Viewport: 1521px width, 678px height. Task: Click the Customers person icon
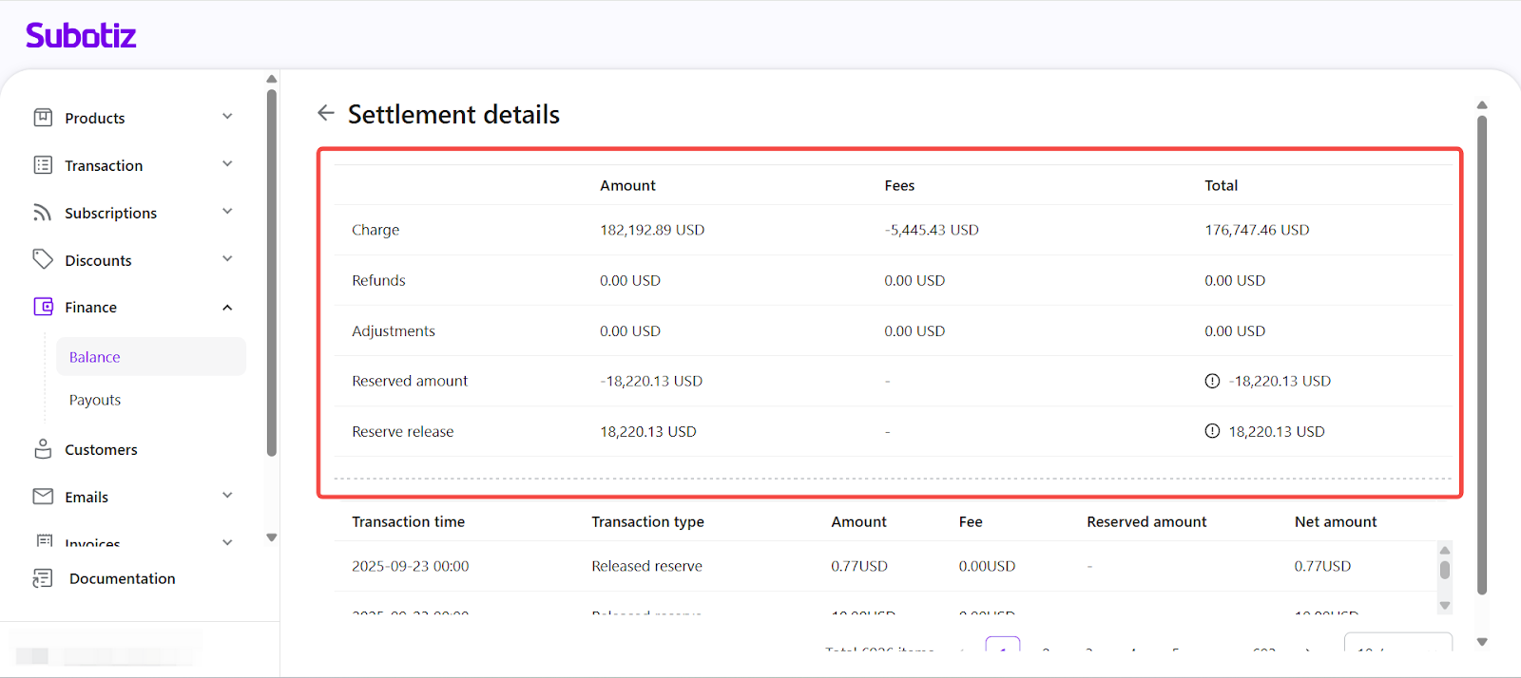pos(43,449)
